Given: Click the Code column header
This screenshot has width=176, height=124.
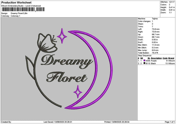Looking at the screenshot, I should (165, 58).
